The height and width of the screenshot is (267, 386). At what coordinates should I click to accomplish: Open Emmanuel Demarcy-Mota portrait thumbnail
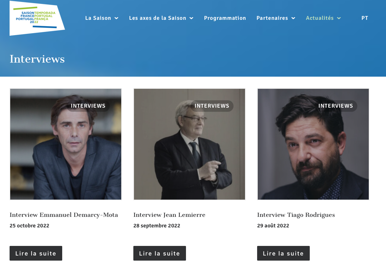(66, 150)
